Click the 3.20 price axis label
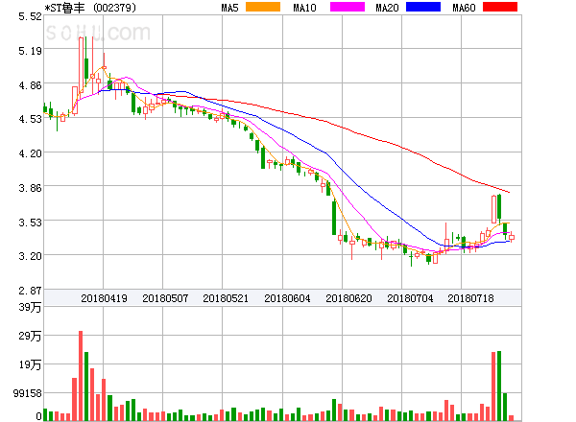This screenshot has width=576, height=422. (30, 256)
